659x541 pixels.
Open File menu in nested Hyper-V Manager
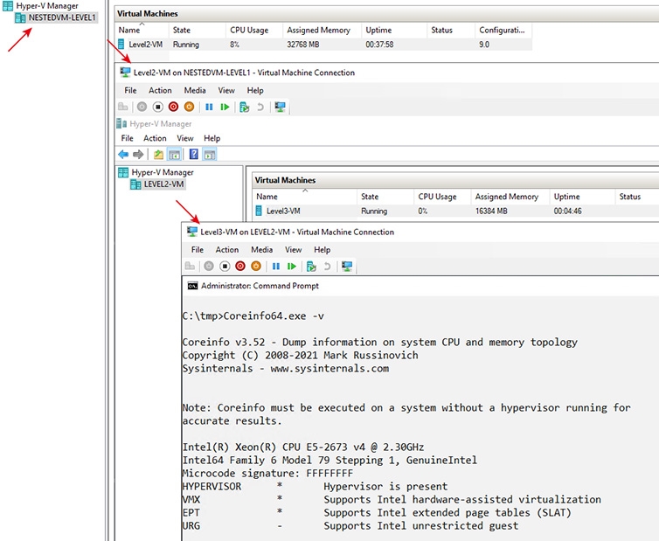127,138
